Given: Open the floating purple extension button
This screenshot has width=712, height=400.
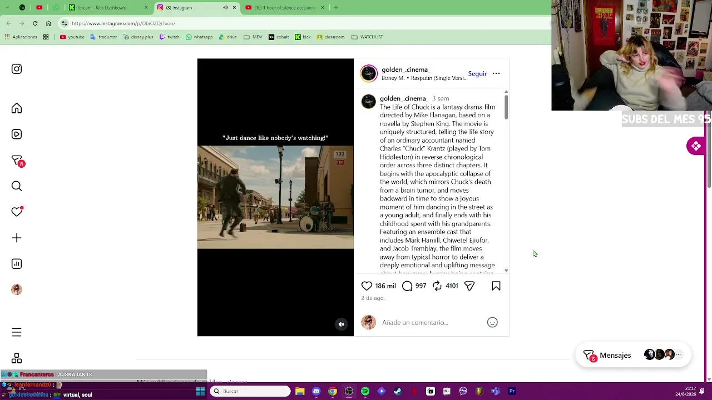Looking at the screenshot, I should [x=696, y=146].
